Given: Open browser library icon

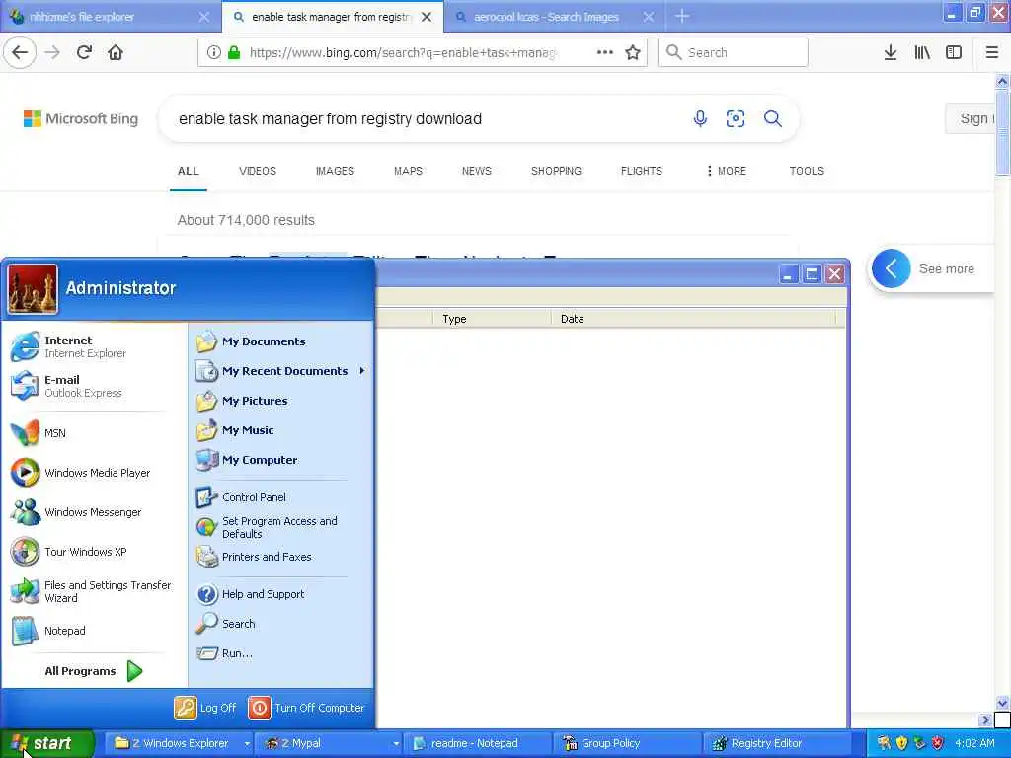Looking at the screenshot, I should [x=922, y=53].
